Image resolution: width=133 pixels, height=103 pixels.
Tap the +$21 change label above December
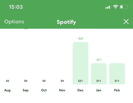80,38
